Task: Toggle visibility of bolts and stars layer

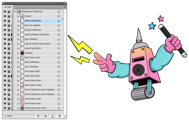Action: point(5,21)
